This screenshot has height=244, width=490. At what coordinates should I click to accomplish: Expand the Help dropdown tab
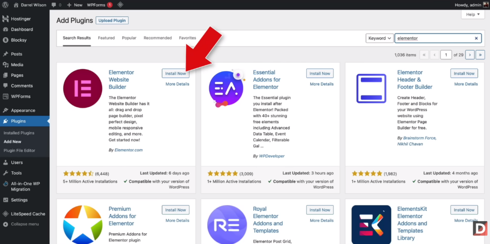pos(473,14)
